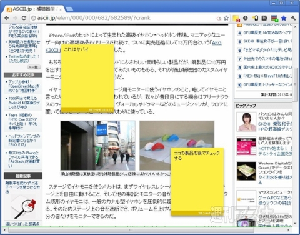
Task: Open sidebar link about AirStash iPhone file sharing
Action: tap(24, 159)
